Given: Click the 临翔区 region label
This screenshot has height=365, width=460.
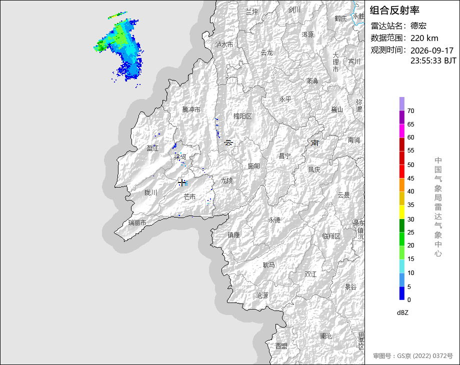Looking at the screenshot, I should [x=331, y=236].
